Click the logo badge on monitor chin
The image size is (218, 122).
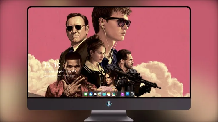click(109, 104)
